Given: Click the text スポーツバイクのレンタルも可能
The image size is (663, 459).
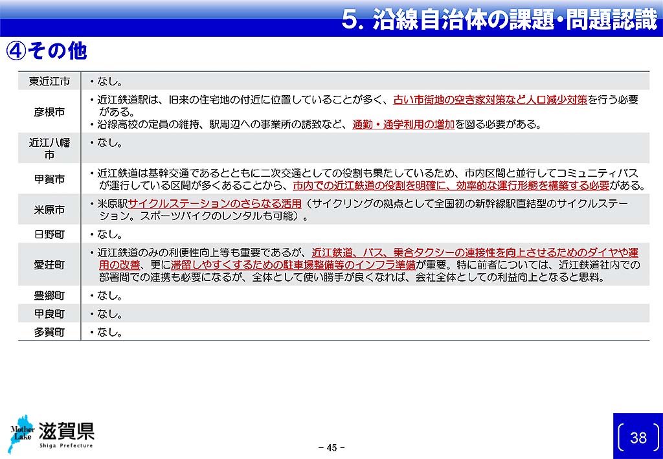Looking at the screenshot, I should coord(215,216).
